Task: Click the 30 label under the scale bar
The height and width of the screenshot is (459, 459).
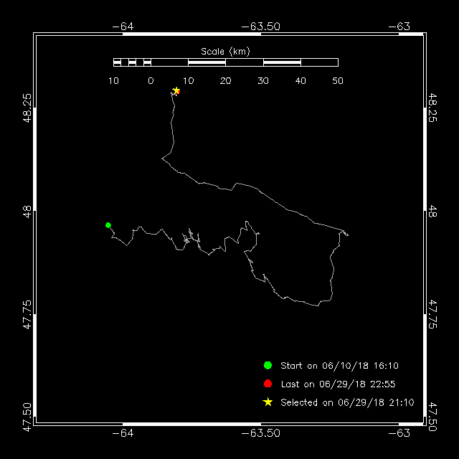Action: (x=262, y=80)
